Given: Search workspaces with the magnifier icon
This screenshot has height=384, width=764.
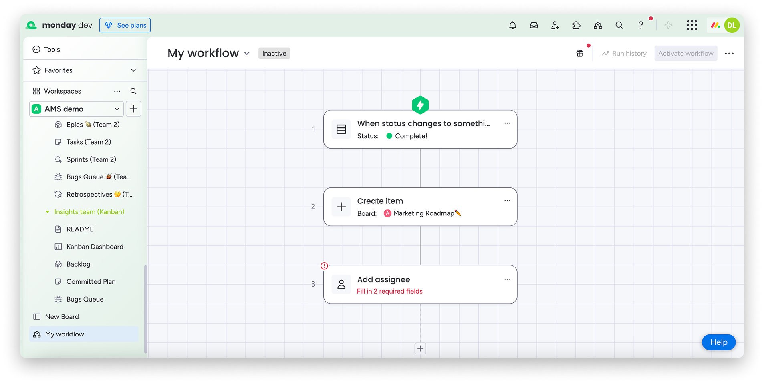Looking at the screenshot, I should [133, 91].
